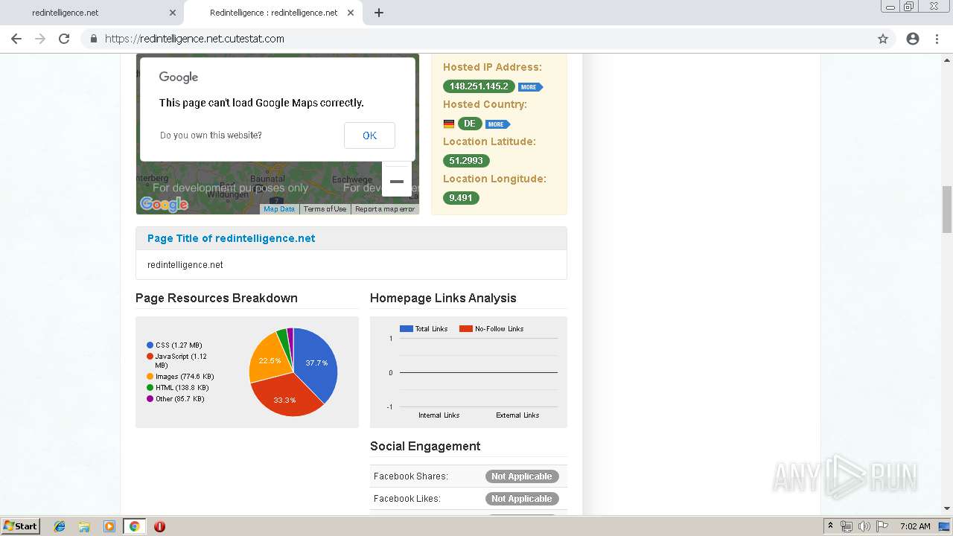Select the Images (774.6 KB) legend entry

click(180, 377)
